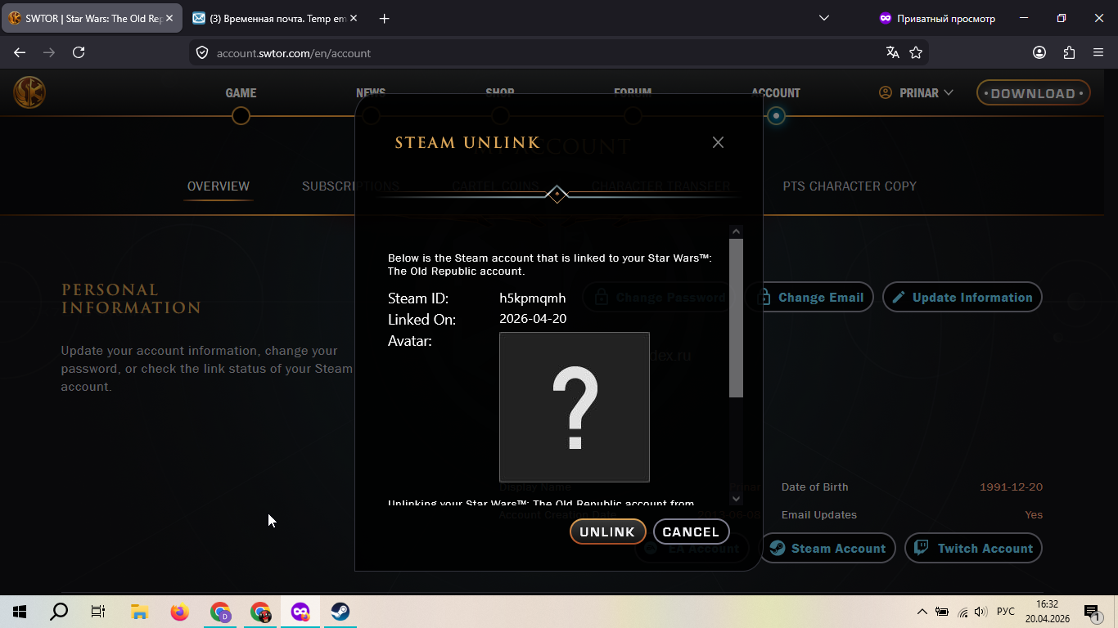
Task: Click the translate page icon
Action: click(893, 52)
